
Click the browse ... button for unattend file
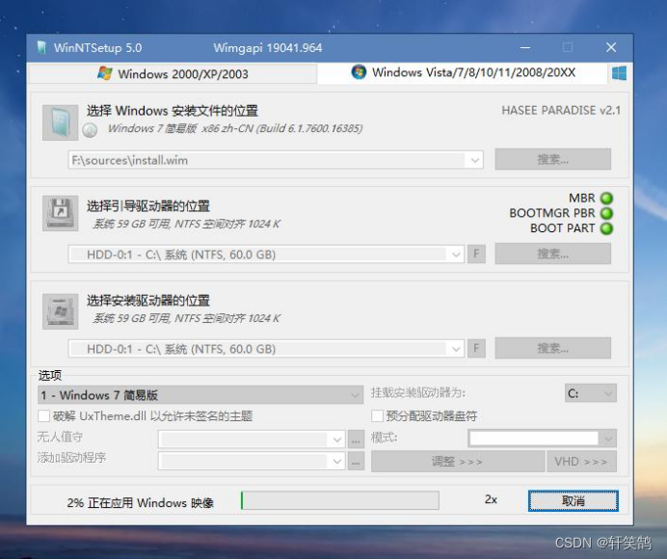[356, 440]
